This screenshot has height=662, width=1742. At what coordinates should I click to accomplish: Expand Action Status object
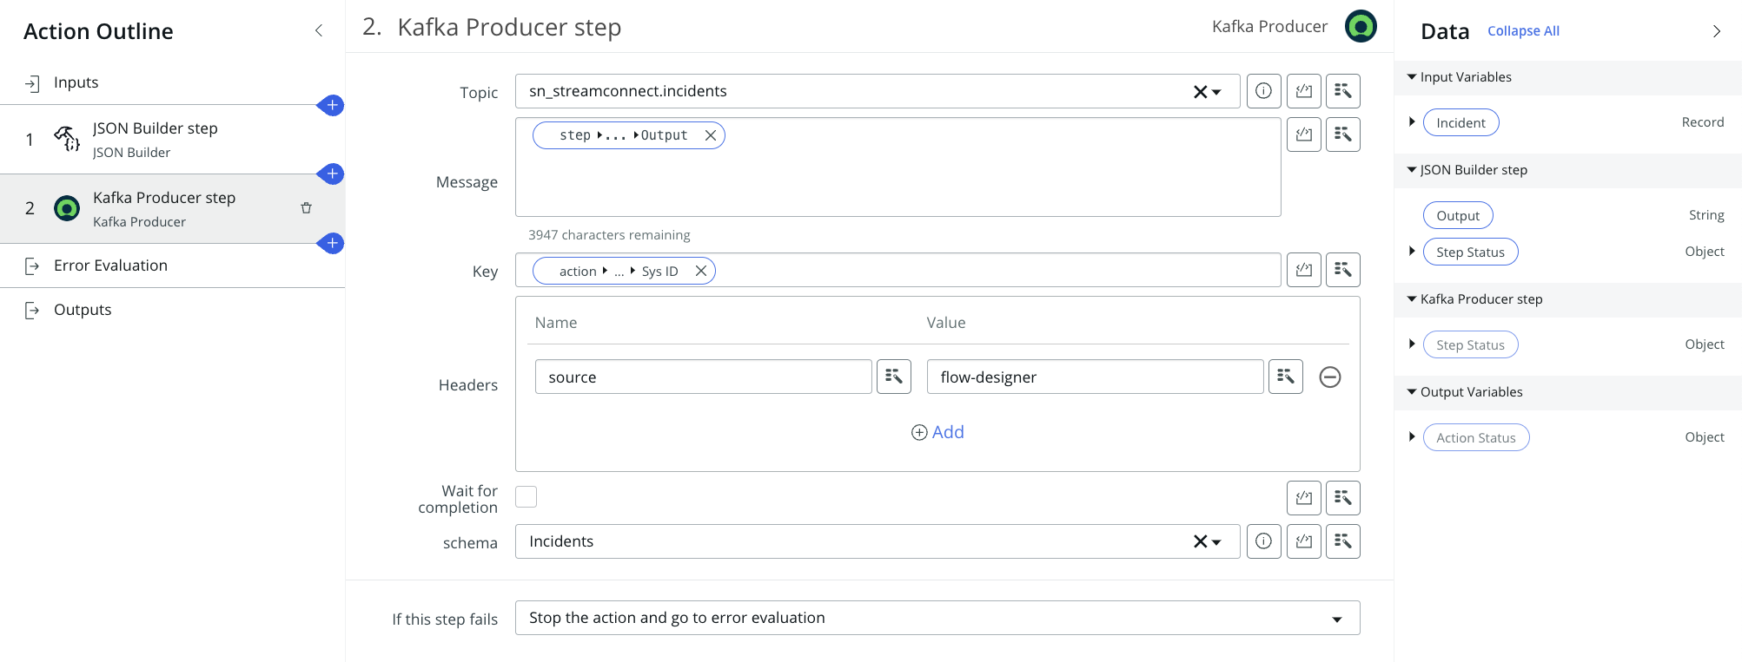pyautogui.click(x=1412, y=437)
